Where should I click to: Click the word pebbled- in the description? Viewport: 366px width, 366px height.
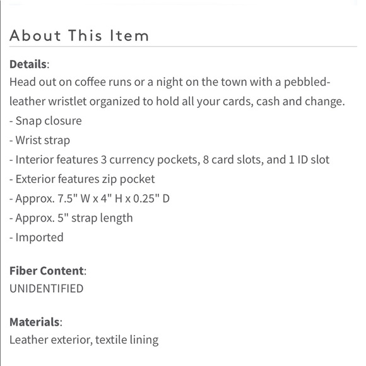tap(307, 82)
